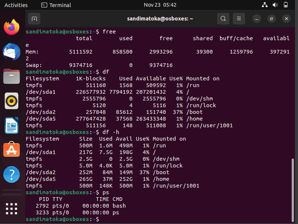Open the terminal search tool
This screenshot has width=298, height=224.
click(x=223, y=19)
